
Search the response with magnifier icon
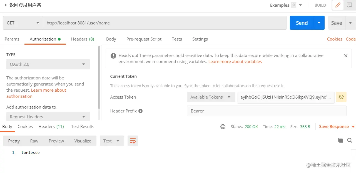pos(350,140)
